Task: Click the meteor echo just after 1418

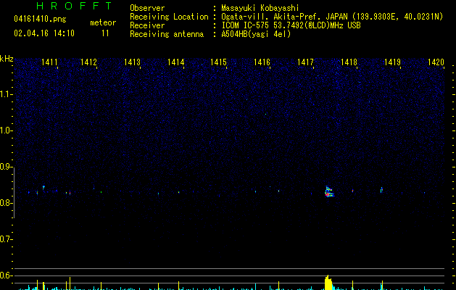Action: coord(353,191)
